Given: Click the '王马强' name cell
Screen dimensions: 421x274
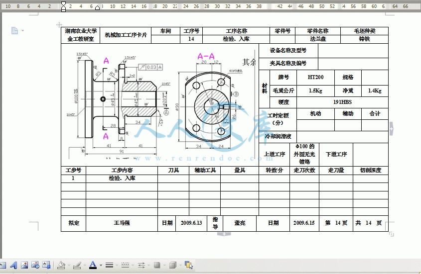Looking at the screenshot, I should click(122, 223).
